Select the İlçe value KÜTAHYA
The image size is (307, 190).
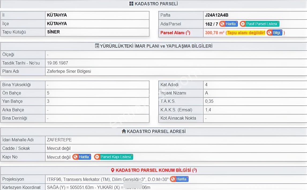click(x=57, y=24)
